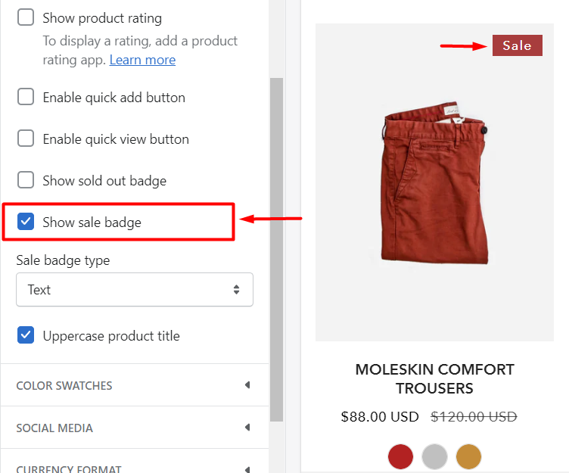The height and width of the screenshot is (473, 569).
Task: Click the Social Media triangle arrow icon
Action: click(x=247, y=428)
